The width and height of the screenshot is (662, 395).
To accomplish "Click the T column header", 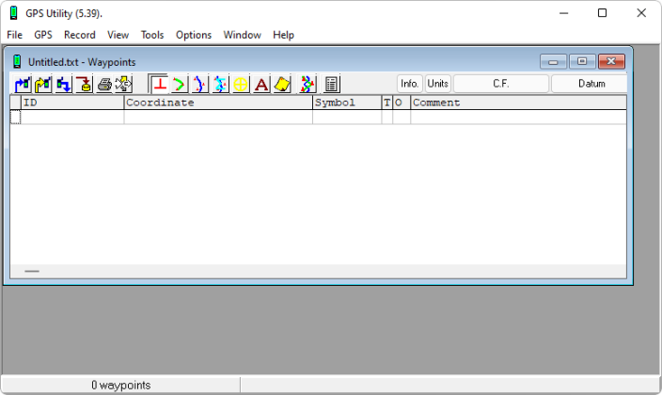I will pos(387,103).
